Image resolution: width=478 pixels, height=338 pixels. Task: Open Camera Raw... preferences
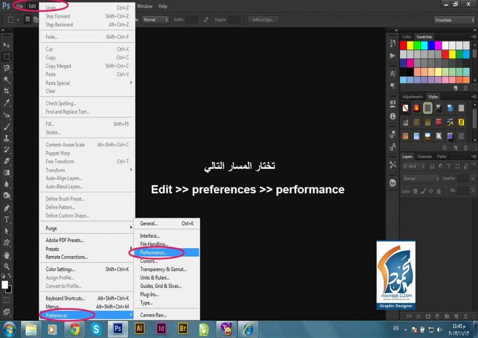[166, 315]
